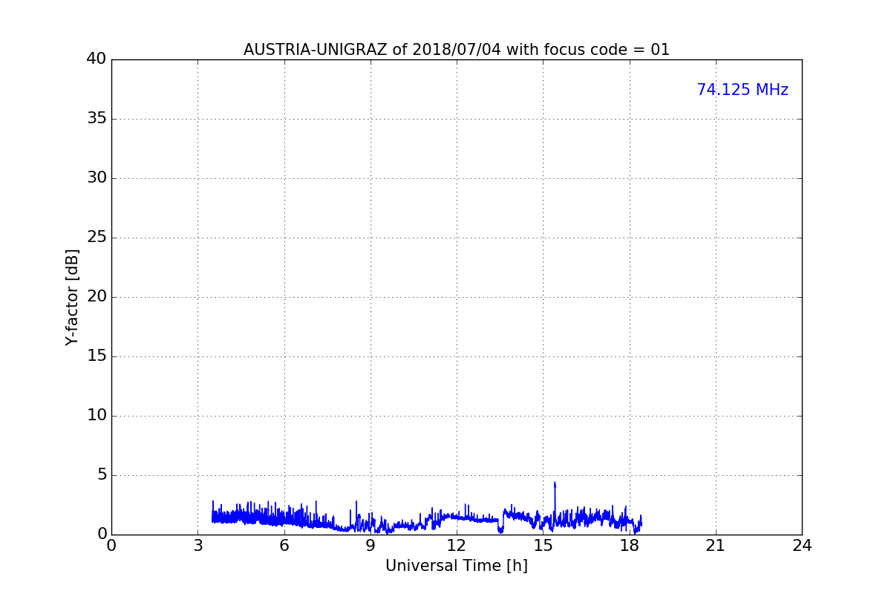
Task: Click the y-axis tick label '40'
Action: pos(97,59)
